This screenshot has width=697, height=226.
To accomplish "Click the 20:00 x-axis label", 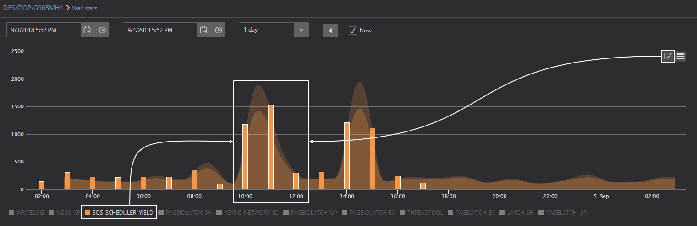I will [x=499, y=196].
